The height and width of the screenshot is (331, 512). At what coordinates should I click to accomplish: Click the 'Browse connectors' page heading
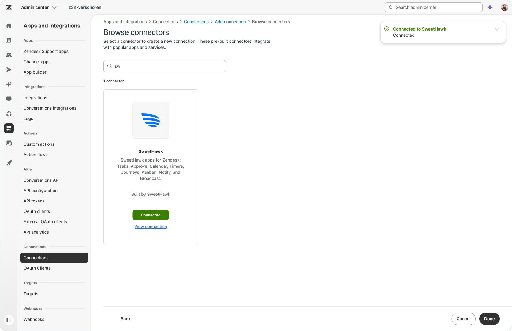point(136,32)
